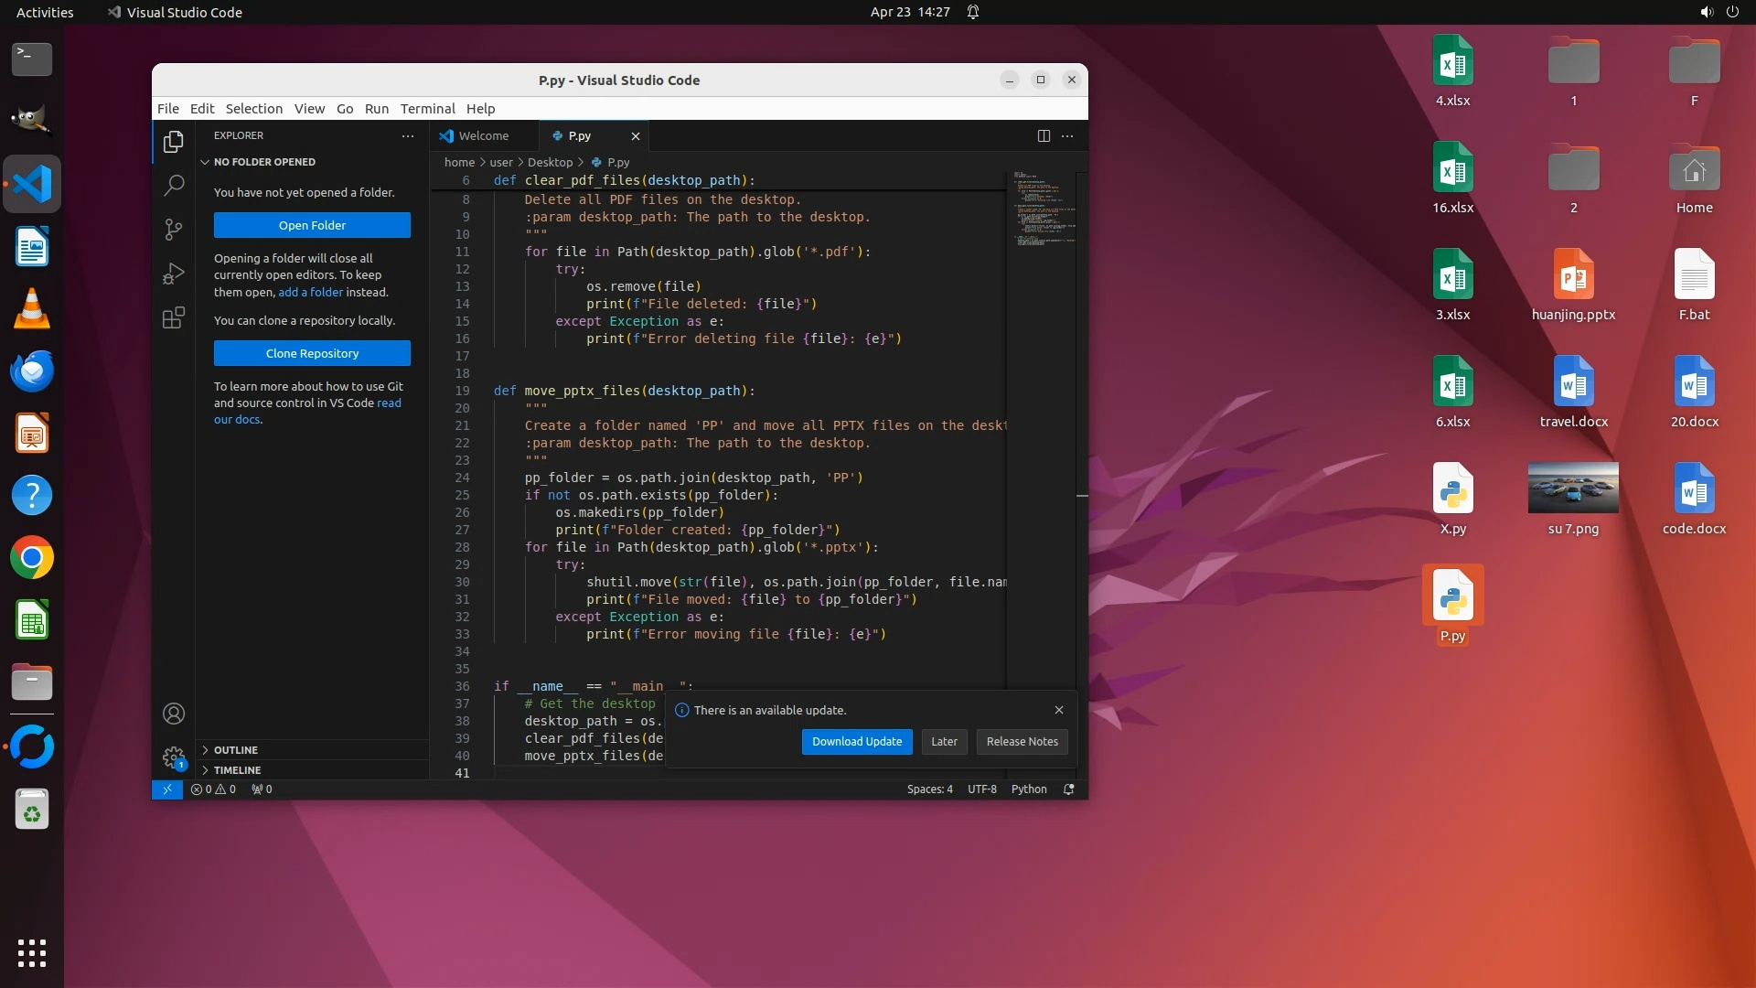This screenshot has height=988, width=1756.
Task: Click the Download Update button
Action: coord(856,741)
